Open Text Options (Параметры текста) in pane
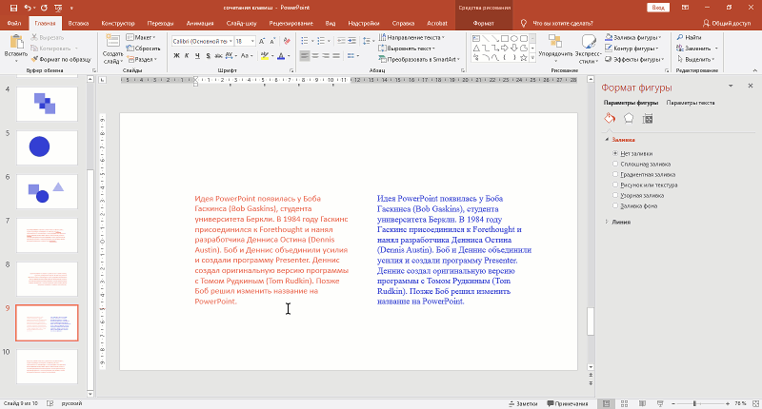 (690, 103)
